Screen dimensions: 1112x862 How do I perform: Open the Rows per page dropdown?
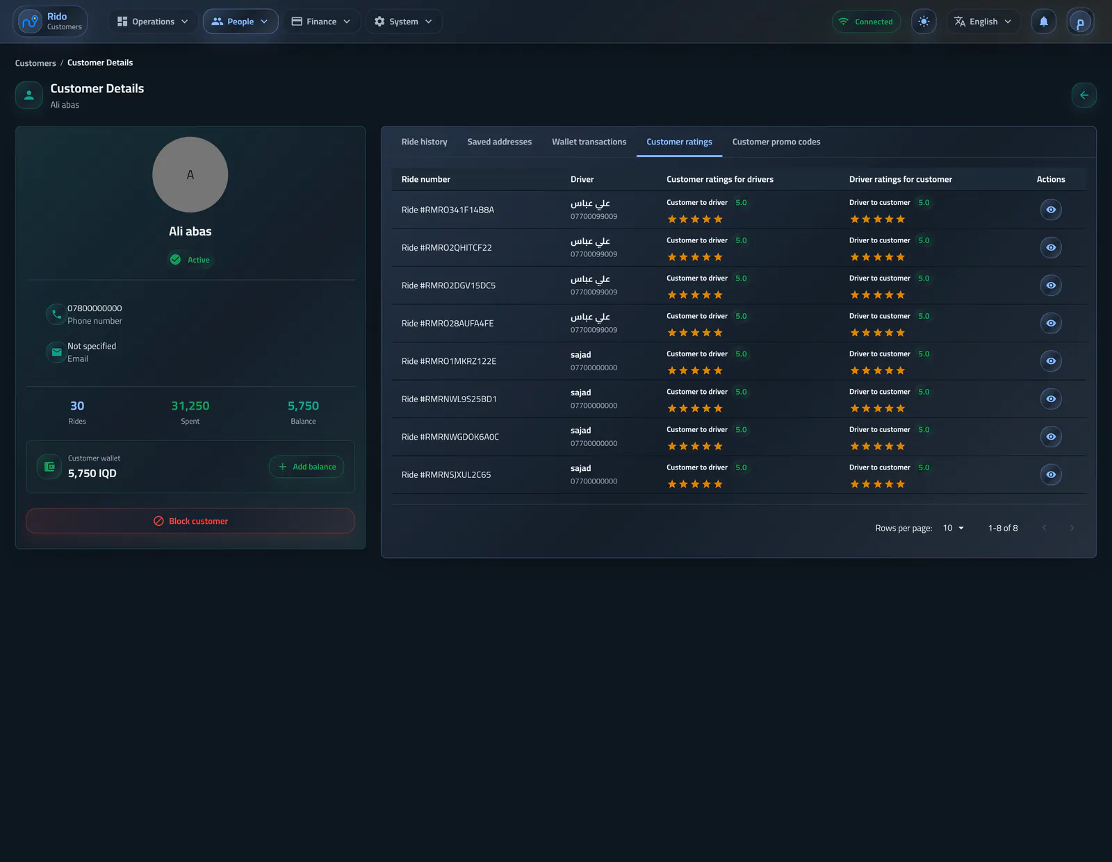[954, 528]
